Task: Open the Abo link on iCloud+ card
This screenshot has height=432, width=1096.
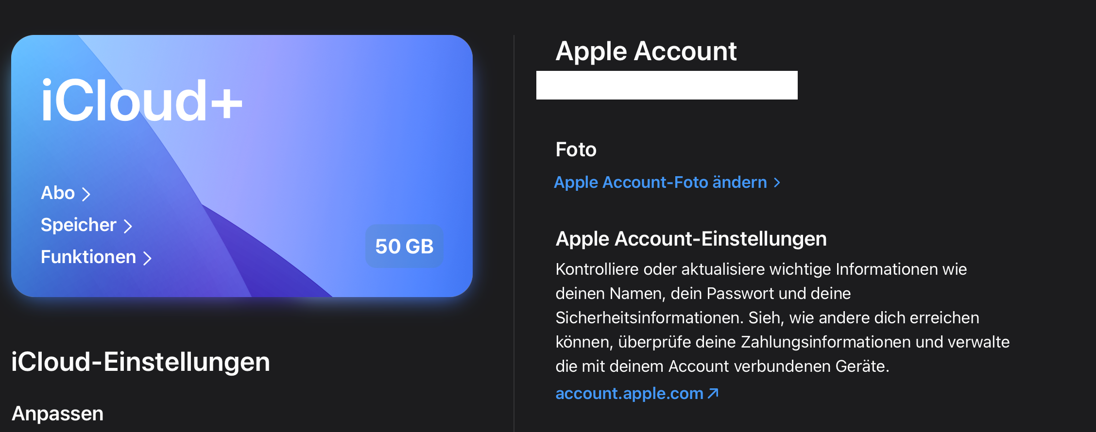Action: click(58, 193)
